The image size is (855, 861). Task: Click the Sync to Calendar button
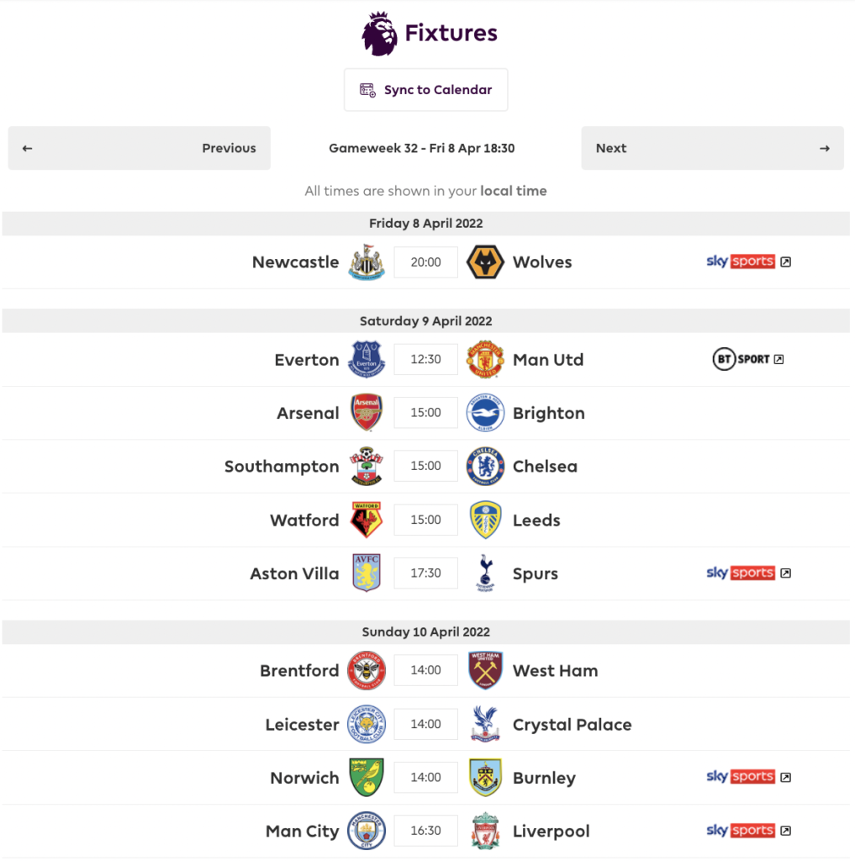425,89
